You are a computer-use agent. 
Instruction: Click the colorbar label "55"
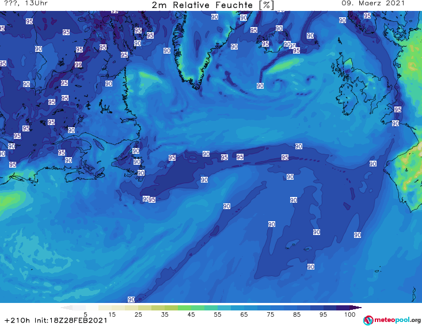coord(218,314)
